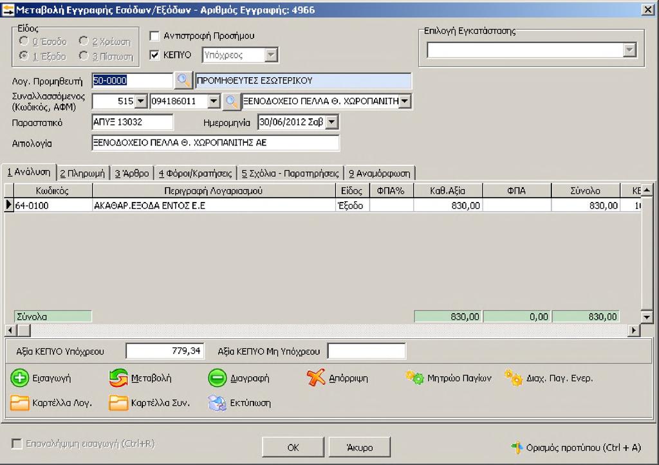
Task: Select radio button 1 Έξοδο
Action: (x=24, y=56)
